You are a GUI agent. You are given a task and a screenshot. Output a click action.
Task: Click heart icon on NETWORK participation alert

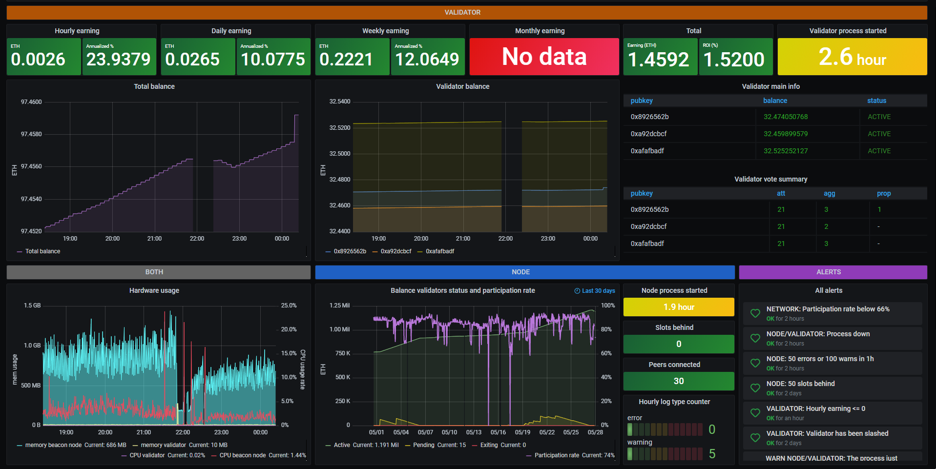(x=755, y=313)
